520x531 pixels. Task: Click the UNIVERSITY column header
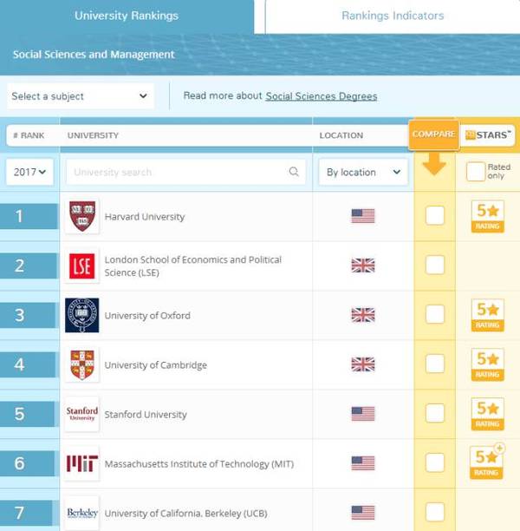(93, 135)
